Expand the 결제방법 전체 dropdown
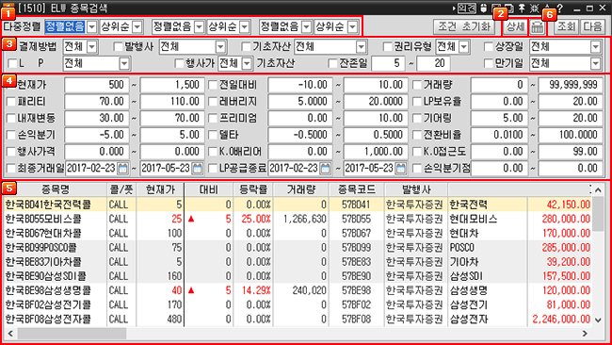612x345 pixels. tap(91, 47)
